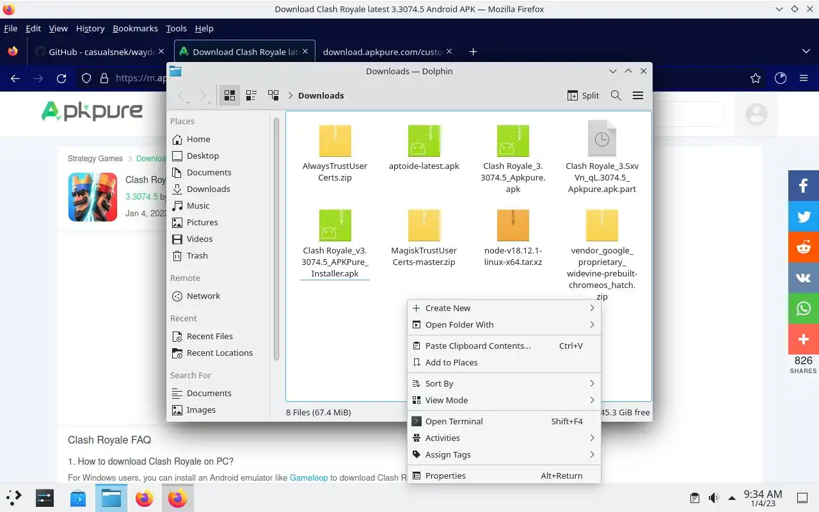The width and height of the screenshot is (819, 512).
Task: Expand Create New submenu
Action: tap(504, 308)
